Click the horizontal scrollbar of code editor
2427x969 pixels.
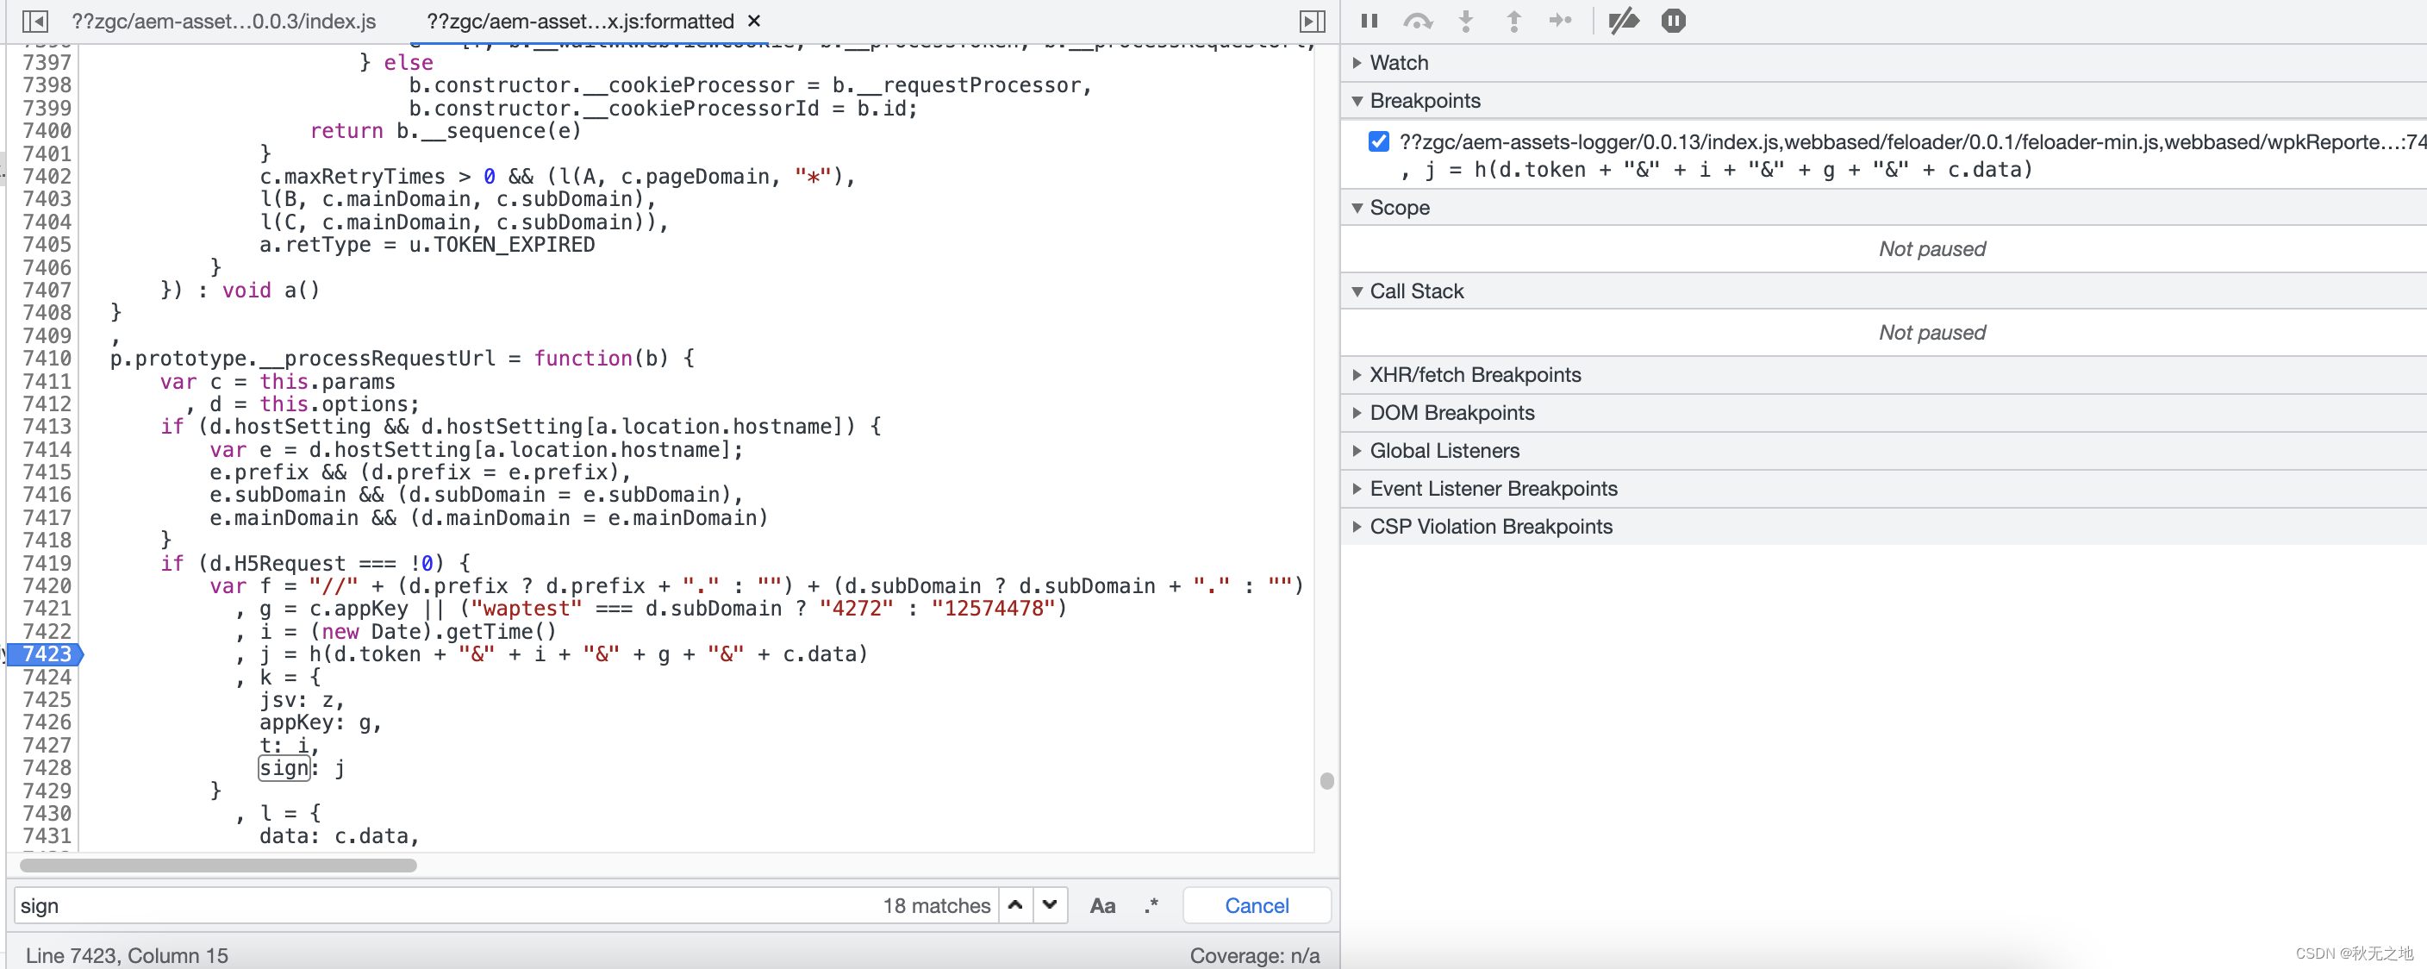218,865
